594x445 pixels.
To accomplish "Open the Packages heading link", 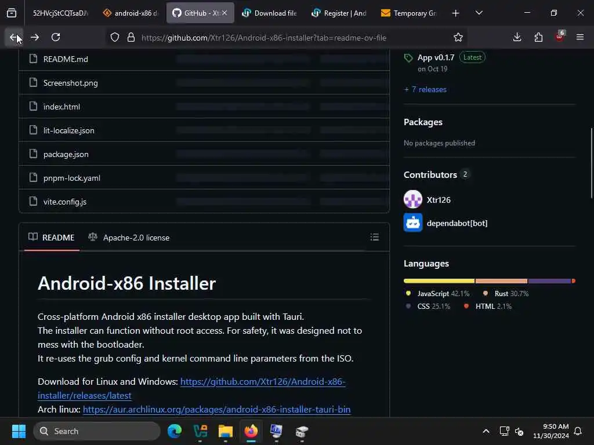I will pyautogui.click(x=423, y=122).
